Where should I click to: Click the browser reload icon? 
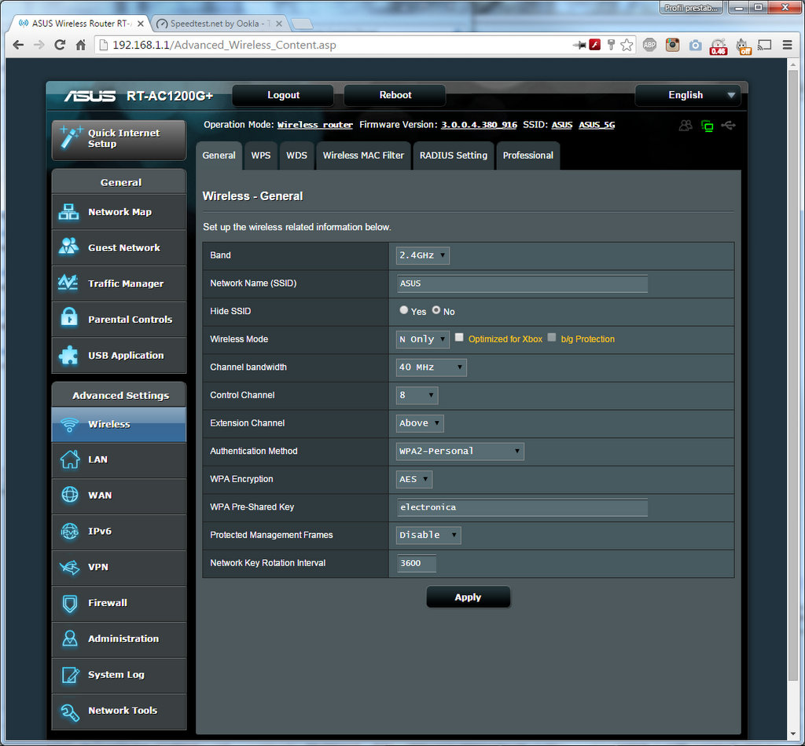click(x=60, y=45)
